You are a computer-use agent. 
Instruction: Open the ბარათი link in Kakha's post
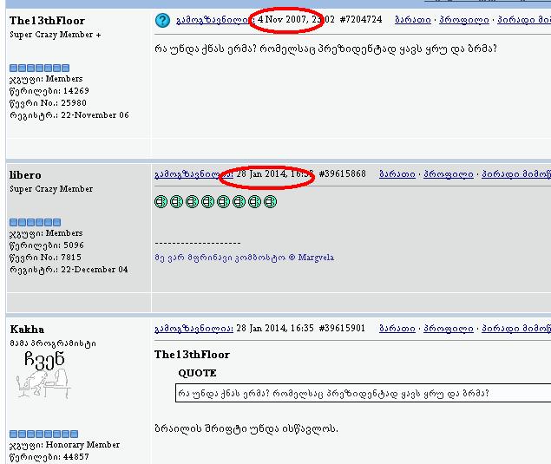click(x=397, y=329)
